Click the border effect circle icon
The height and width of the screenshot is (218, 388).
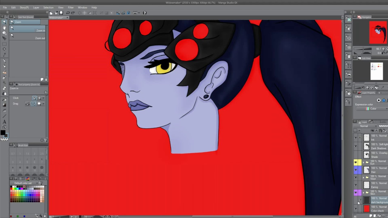click(x=379, y=100)
